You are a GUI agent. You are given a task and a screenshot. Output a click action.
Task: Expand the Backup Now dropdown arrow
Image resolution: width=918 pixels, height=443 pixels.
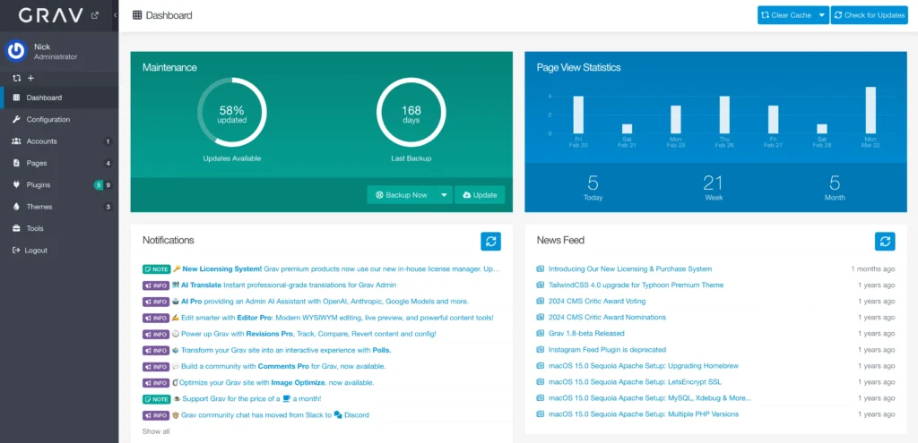click(x=444, y=194)
